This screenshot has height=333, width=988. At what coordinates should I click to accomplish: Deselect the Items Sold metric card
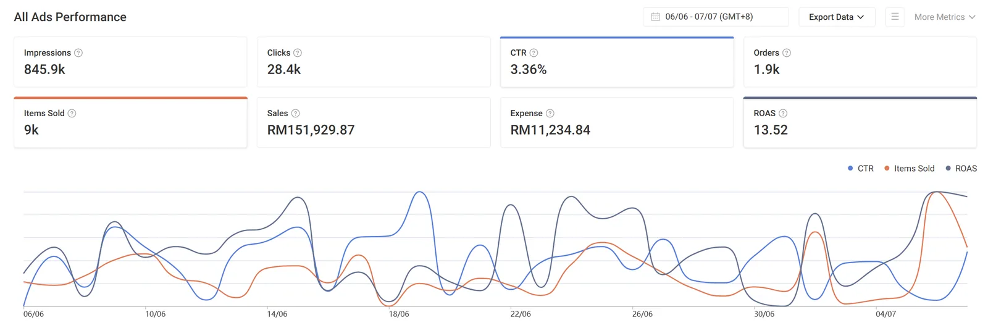(130, 122)
